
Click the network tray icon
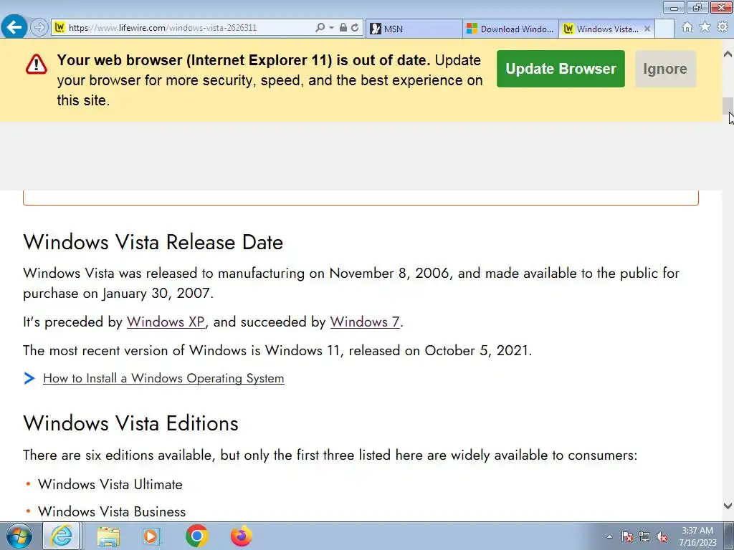(x=644, y=536)
